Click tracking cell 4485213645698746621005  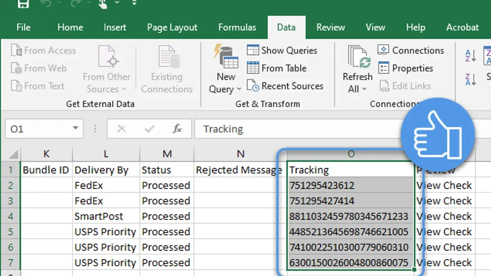[351, 232]
